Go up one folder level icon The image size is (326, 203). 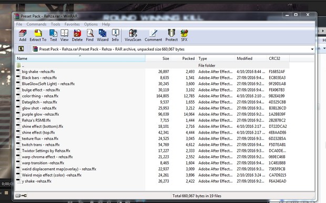pyautogui.click(x=21, y=49)
